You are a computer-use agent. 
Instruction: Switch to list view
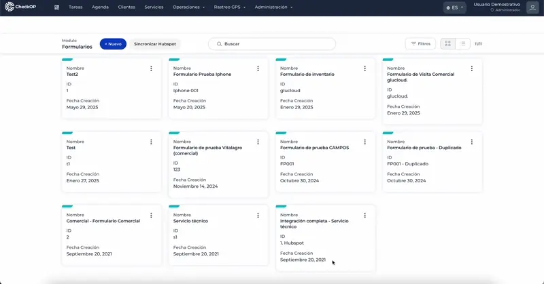click(463, 44)
